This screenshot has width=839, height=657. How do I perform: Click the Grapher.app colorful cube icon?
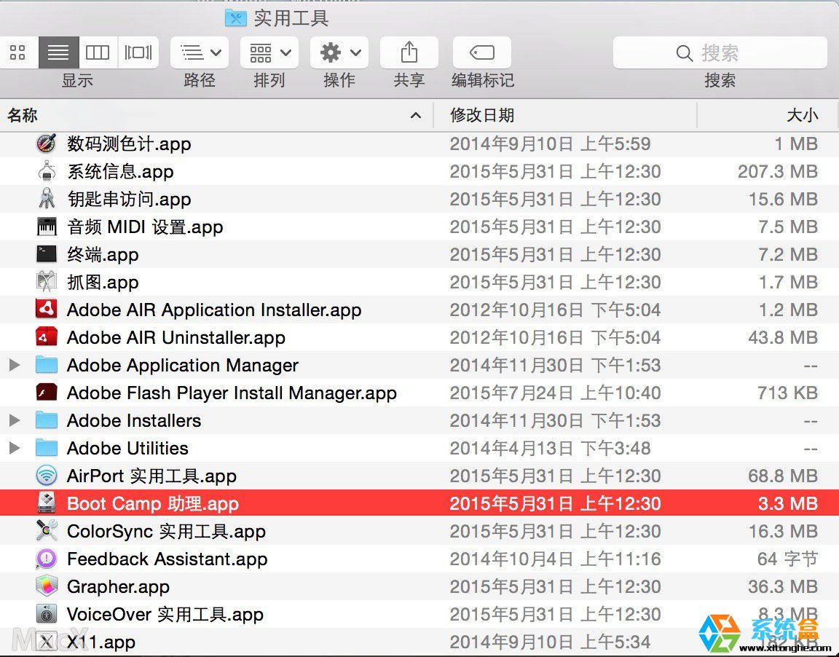[x=46, y=586]
